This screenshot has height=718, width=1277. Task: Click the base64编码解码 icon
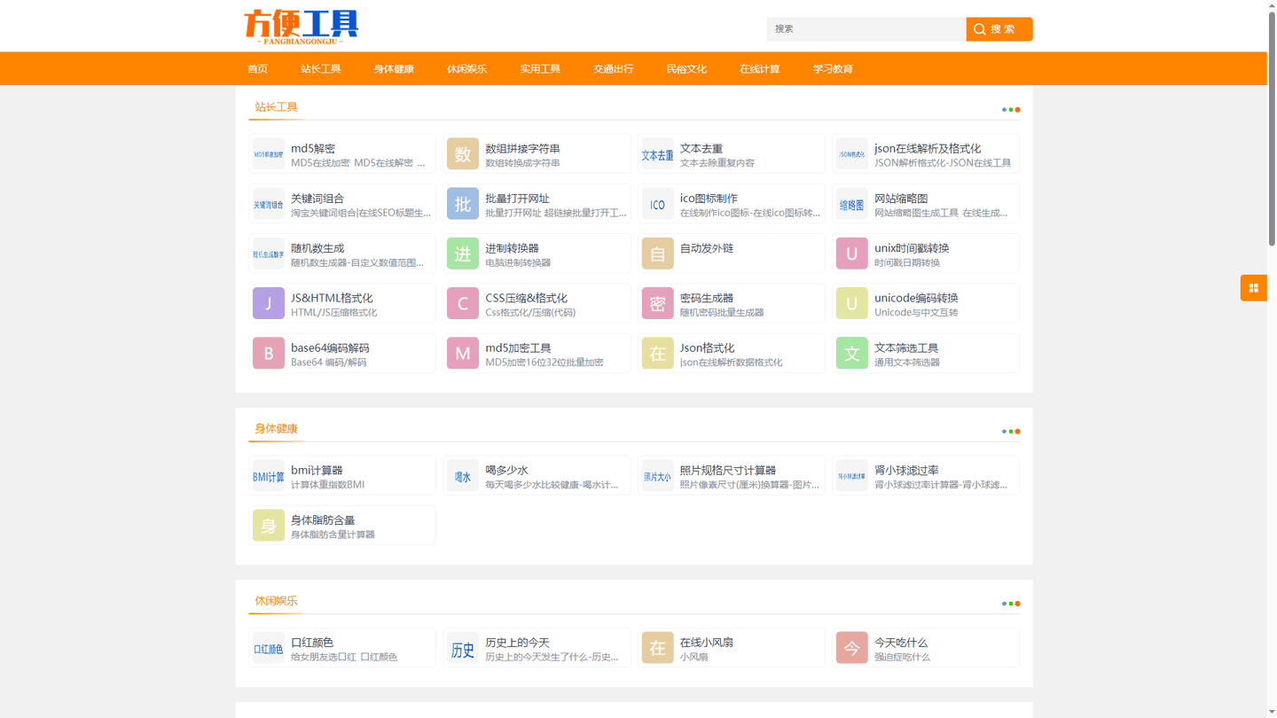(269, 353)
